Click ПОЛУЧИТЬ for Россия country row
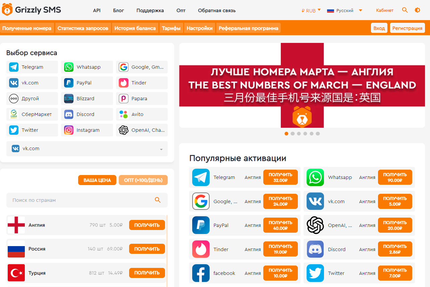Viewport: 430px width, 287px height. tap(147, 249)
